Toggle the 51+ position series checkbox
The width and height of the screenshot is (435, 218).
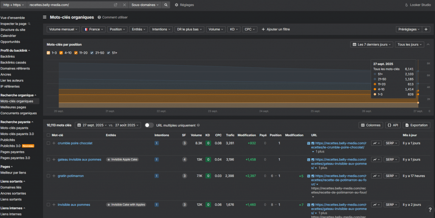tap(109, 53)
